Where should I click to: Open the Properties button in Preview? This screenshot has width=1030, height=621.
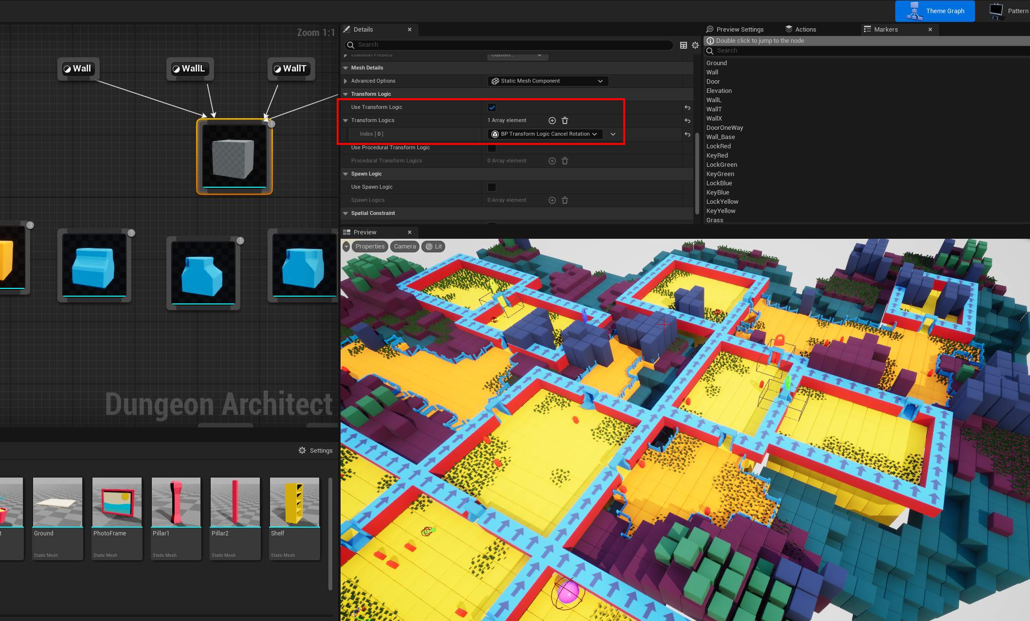(370, 247)
